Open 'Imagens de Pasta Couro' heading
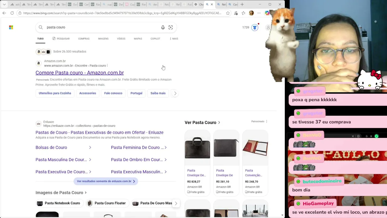The image size is (387, 218). [x=61, y=193]
